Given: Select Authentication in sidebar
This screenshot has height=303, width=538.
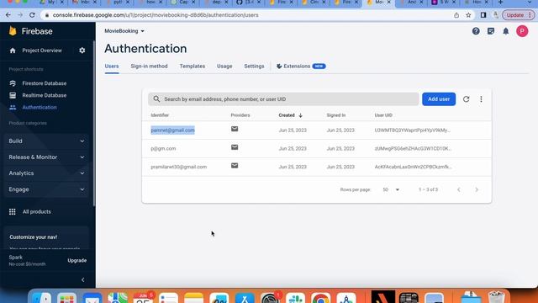Looking at the screenshot, I should (x=40, y=108).
